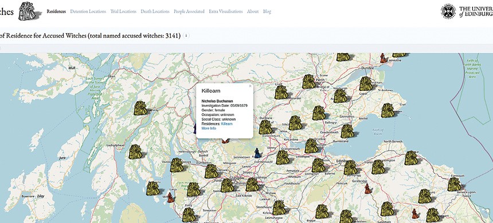Click yellow witch cluster below Dalry
Screen dimensions: 493x223
[x=189, y=215]
